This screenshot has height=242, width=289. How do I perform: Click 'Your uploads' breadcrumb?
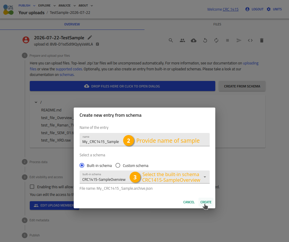point(32,13)
